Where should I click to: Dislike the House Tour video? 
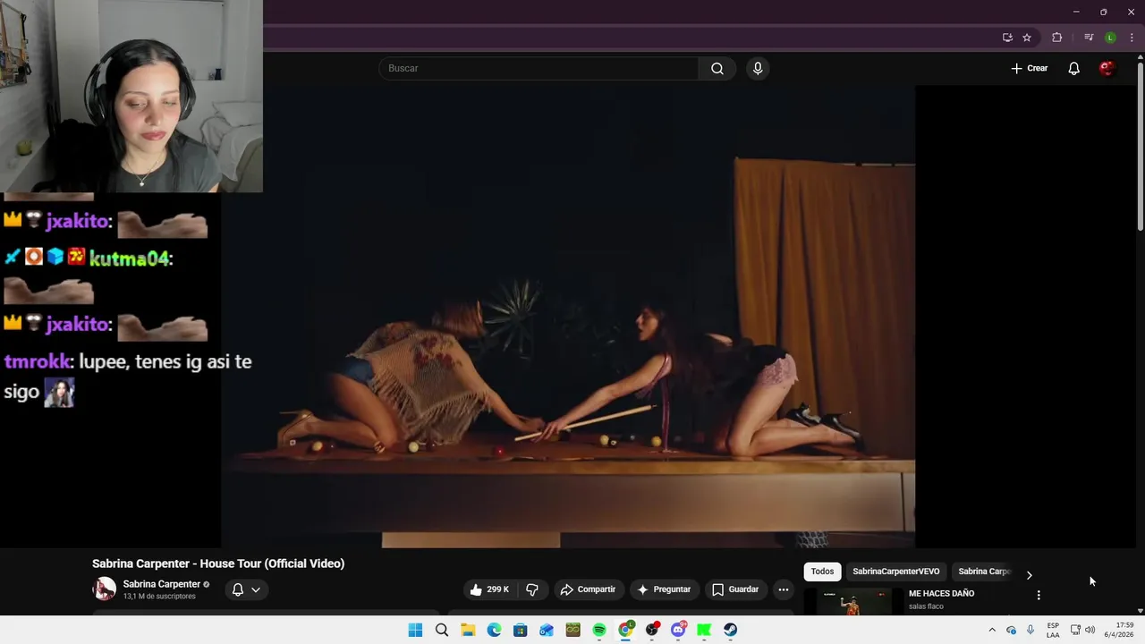coord(532,589)
